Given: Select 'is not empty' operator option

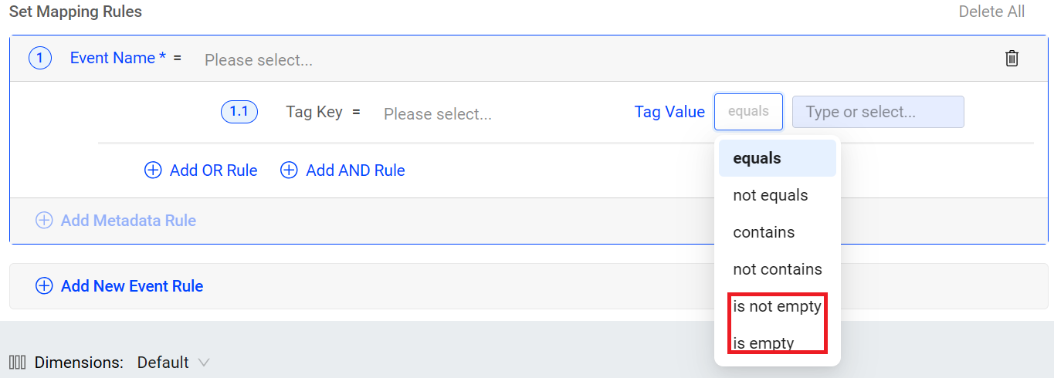Looking at the screenshot, I should 777,306.
